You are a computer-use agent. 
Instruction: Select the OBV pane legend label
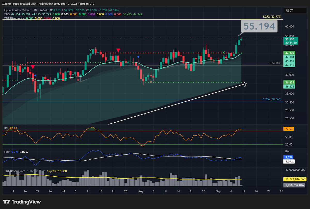[7, 152]
